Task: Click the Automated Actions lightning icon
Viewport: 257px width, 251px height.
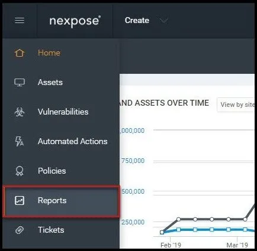Action: coord(20,141)
